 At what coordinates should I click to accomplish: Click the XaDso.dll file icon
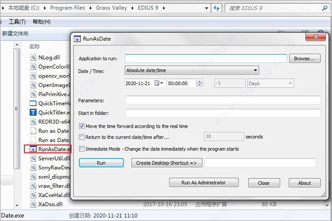click(33, 204)
